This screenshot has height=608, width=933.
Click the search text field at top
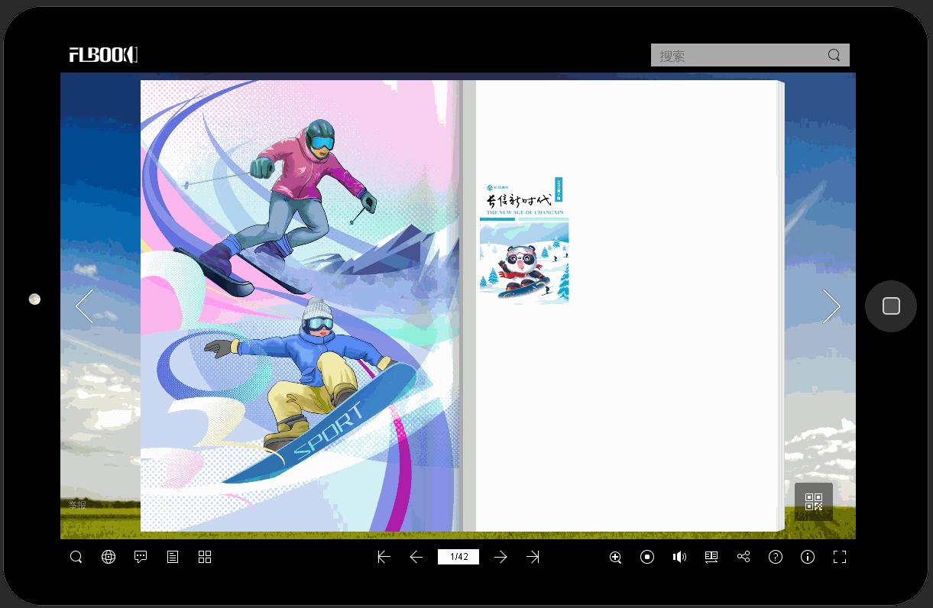(737, 56)
